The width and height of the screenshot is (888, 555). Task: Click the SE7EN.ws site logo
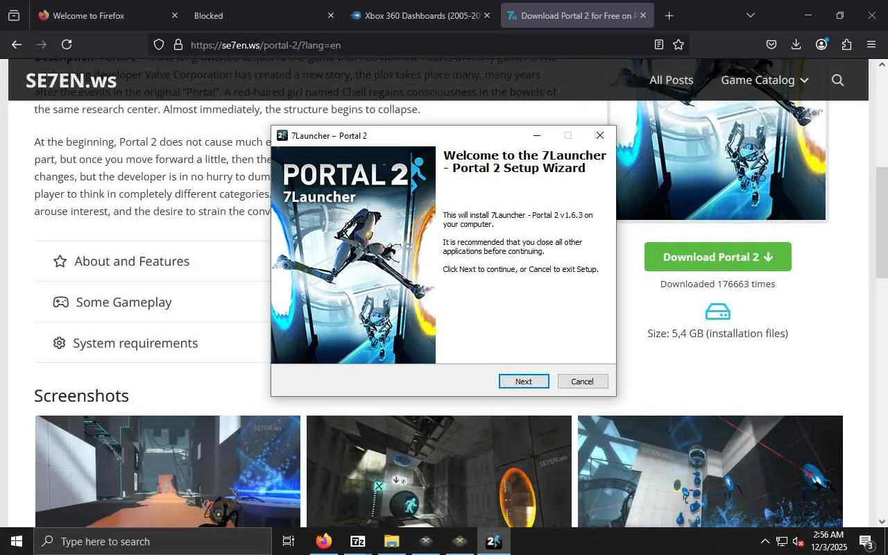coord(71,80)
